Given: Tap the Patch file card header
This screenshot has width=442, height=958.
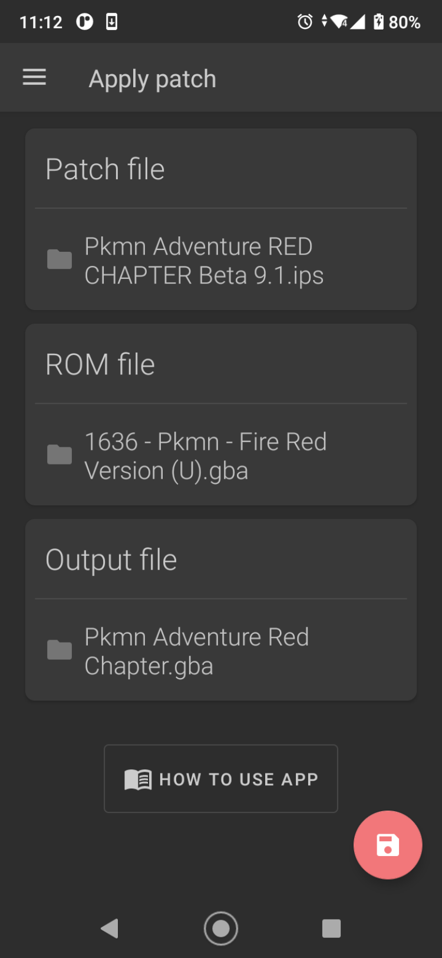Looking at the screenshot, I should tap(105, 169).
